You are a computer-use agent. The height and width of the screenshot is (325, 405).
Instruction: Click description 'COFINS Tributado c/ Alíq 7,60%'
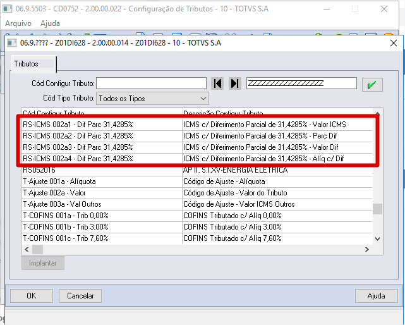point(233,238)
